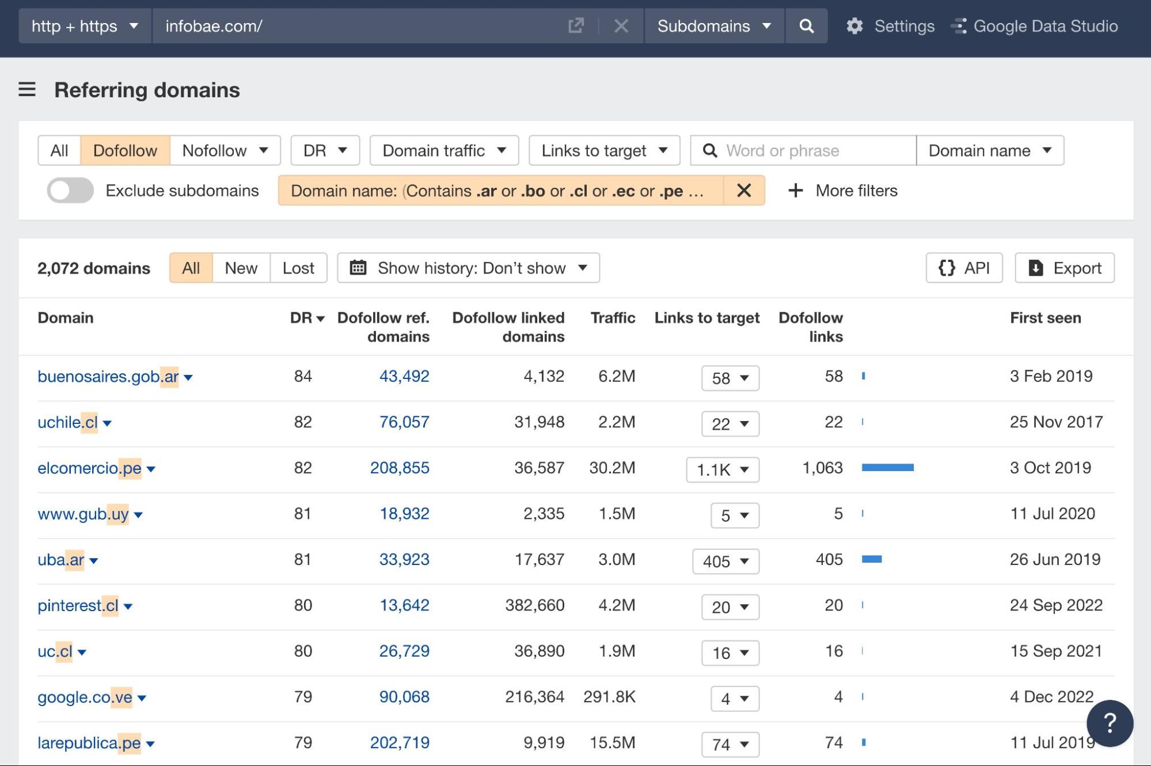Open the Domain traffic dropdown
Screen dimensions: 1151x766
pyautogui.click(x=442, y=150)
